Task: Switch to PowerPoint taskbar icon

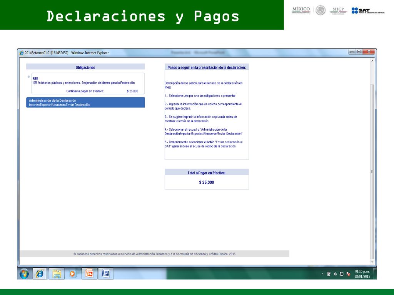Action: pyautogui.click(x=89, y=273)
